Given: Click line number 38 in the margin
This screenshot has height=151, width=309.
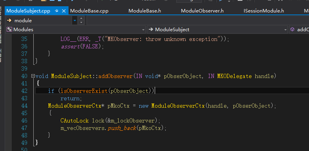Looking at the screenshot, I should coord(24,61).
